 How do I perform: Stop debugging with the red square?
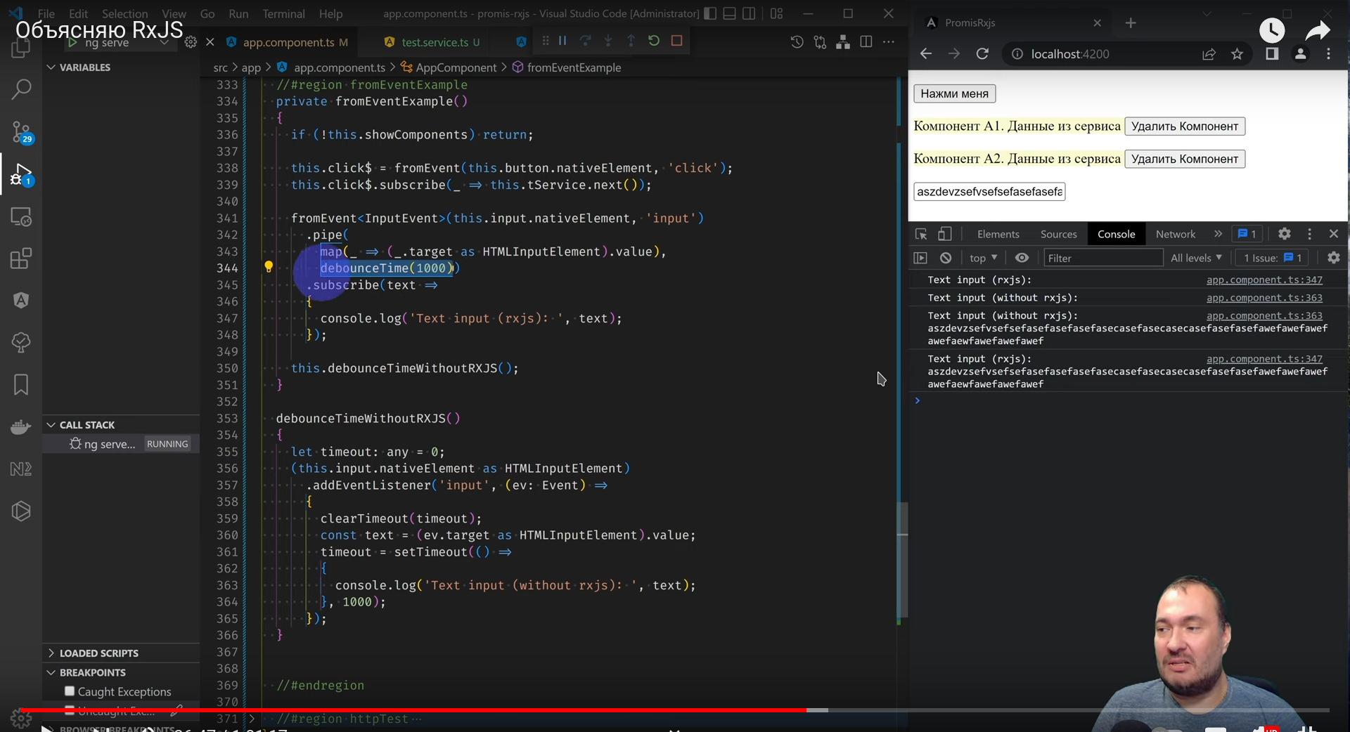point(676,41)
